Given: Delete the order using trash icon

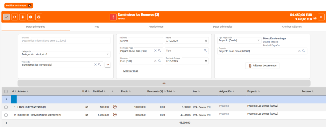Looking at the screenshot, I should pos(23,17).
